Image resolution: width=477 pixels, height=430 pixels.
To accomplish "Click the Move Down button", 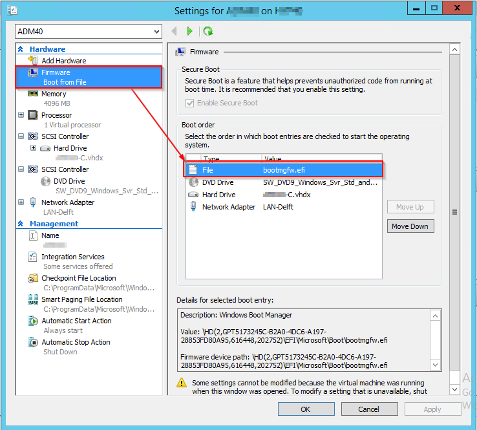I will [x=410, y=226].
